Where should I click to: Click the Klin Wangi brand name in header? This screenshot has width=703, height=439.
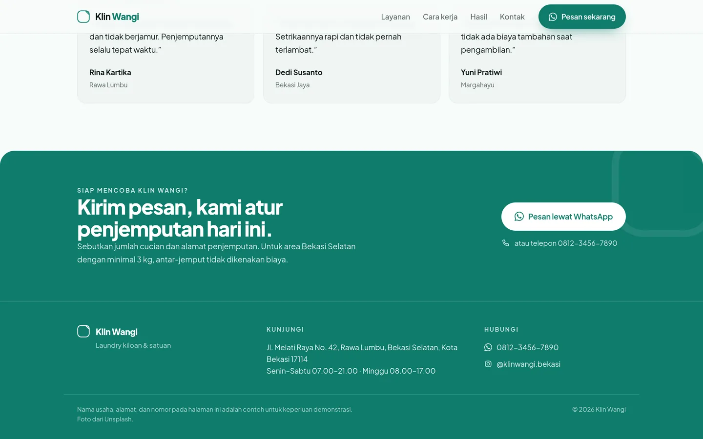point(117,17)
